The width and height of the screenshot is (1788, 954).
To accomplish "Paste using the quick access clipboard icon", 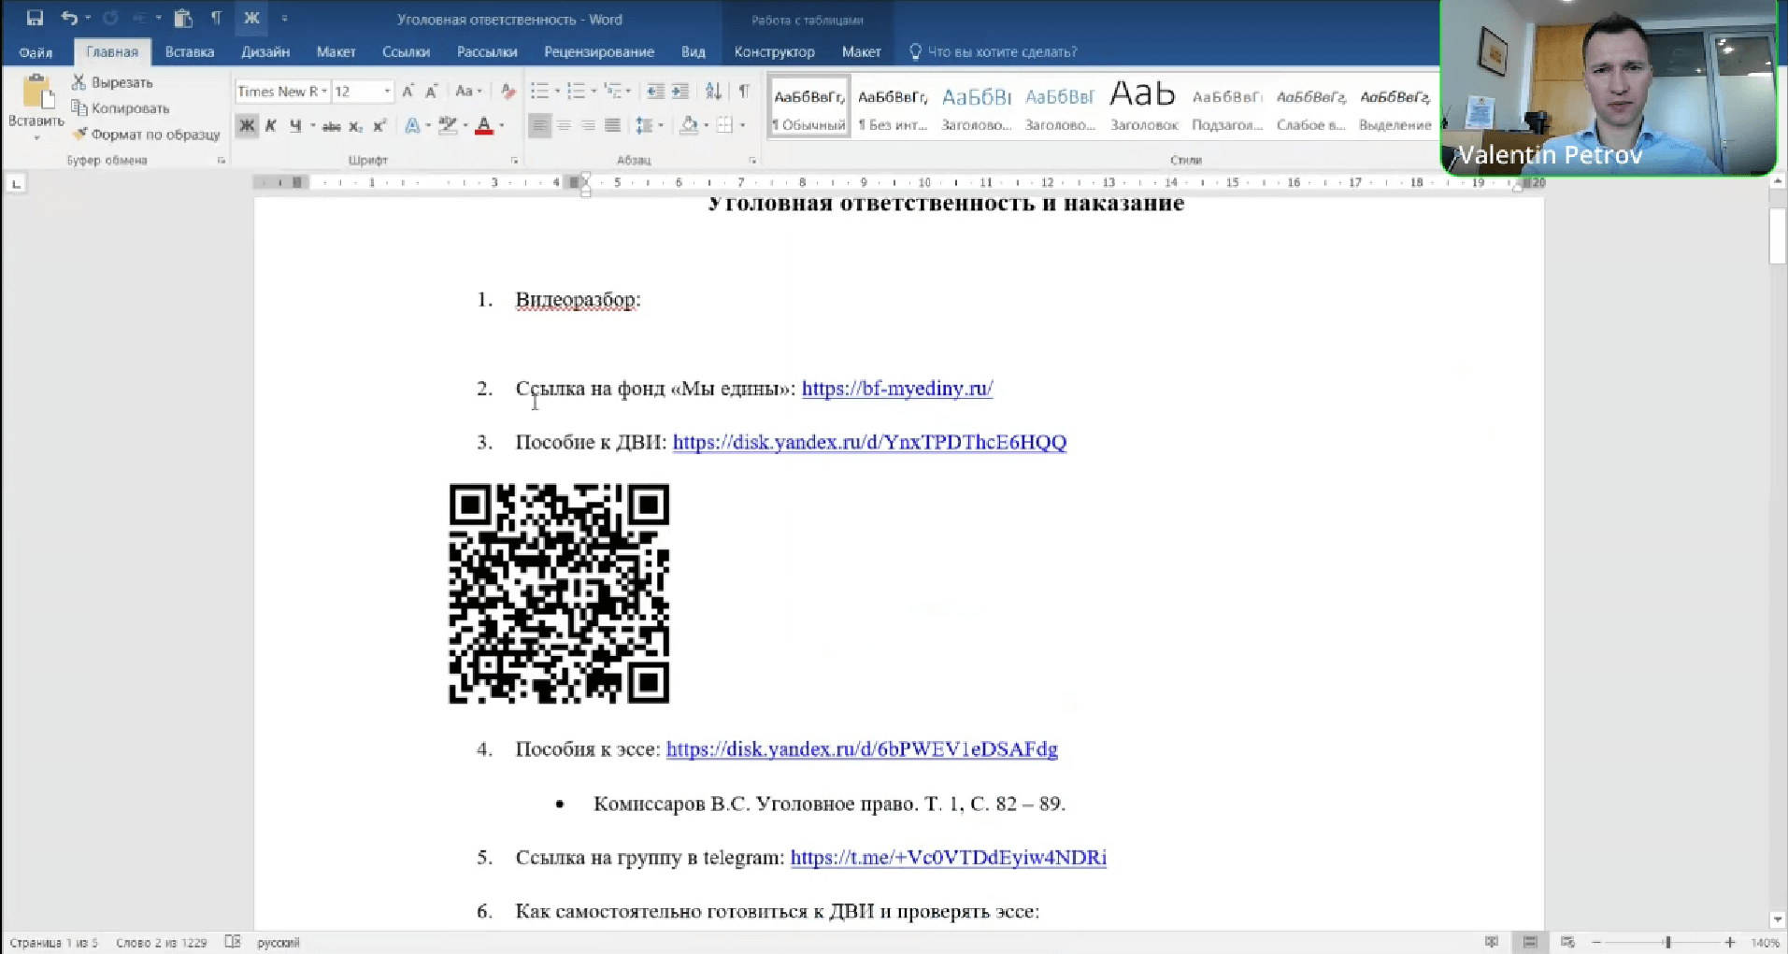I will coord(183,18).
